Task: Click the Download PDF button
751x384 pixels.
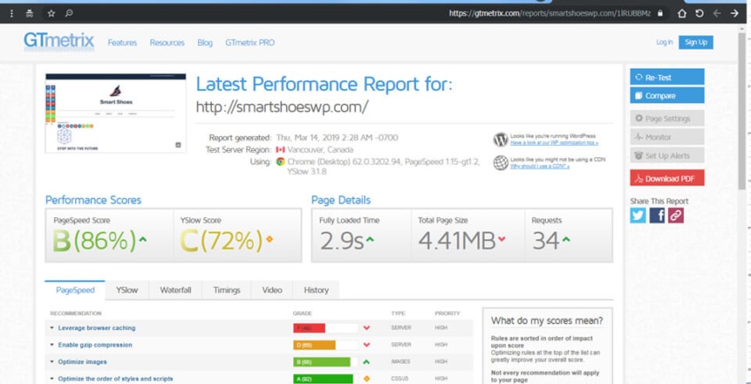Action: (667, 178)
